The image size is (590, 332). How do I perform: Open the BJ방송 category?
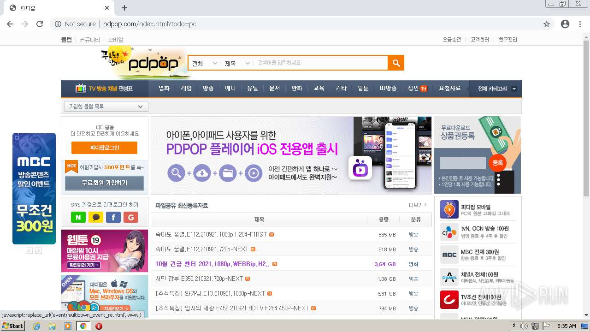pos(388,88)
